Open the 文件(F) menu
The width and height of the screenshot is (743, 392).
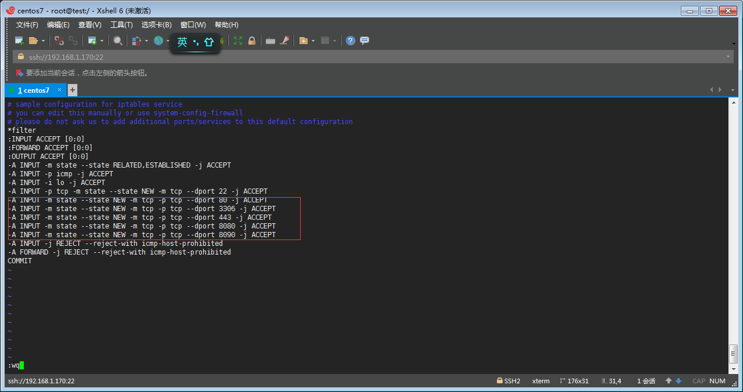pyautogui.click(x=27, y=25)
